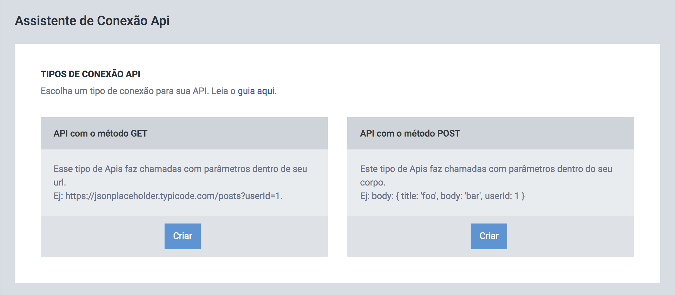Click the body example with title 'foo'

tap(448, 196)
